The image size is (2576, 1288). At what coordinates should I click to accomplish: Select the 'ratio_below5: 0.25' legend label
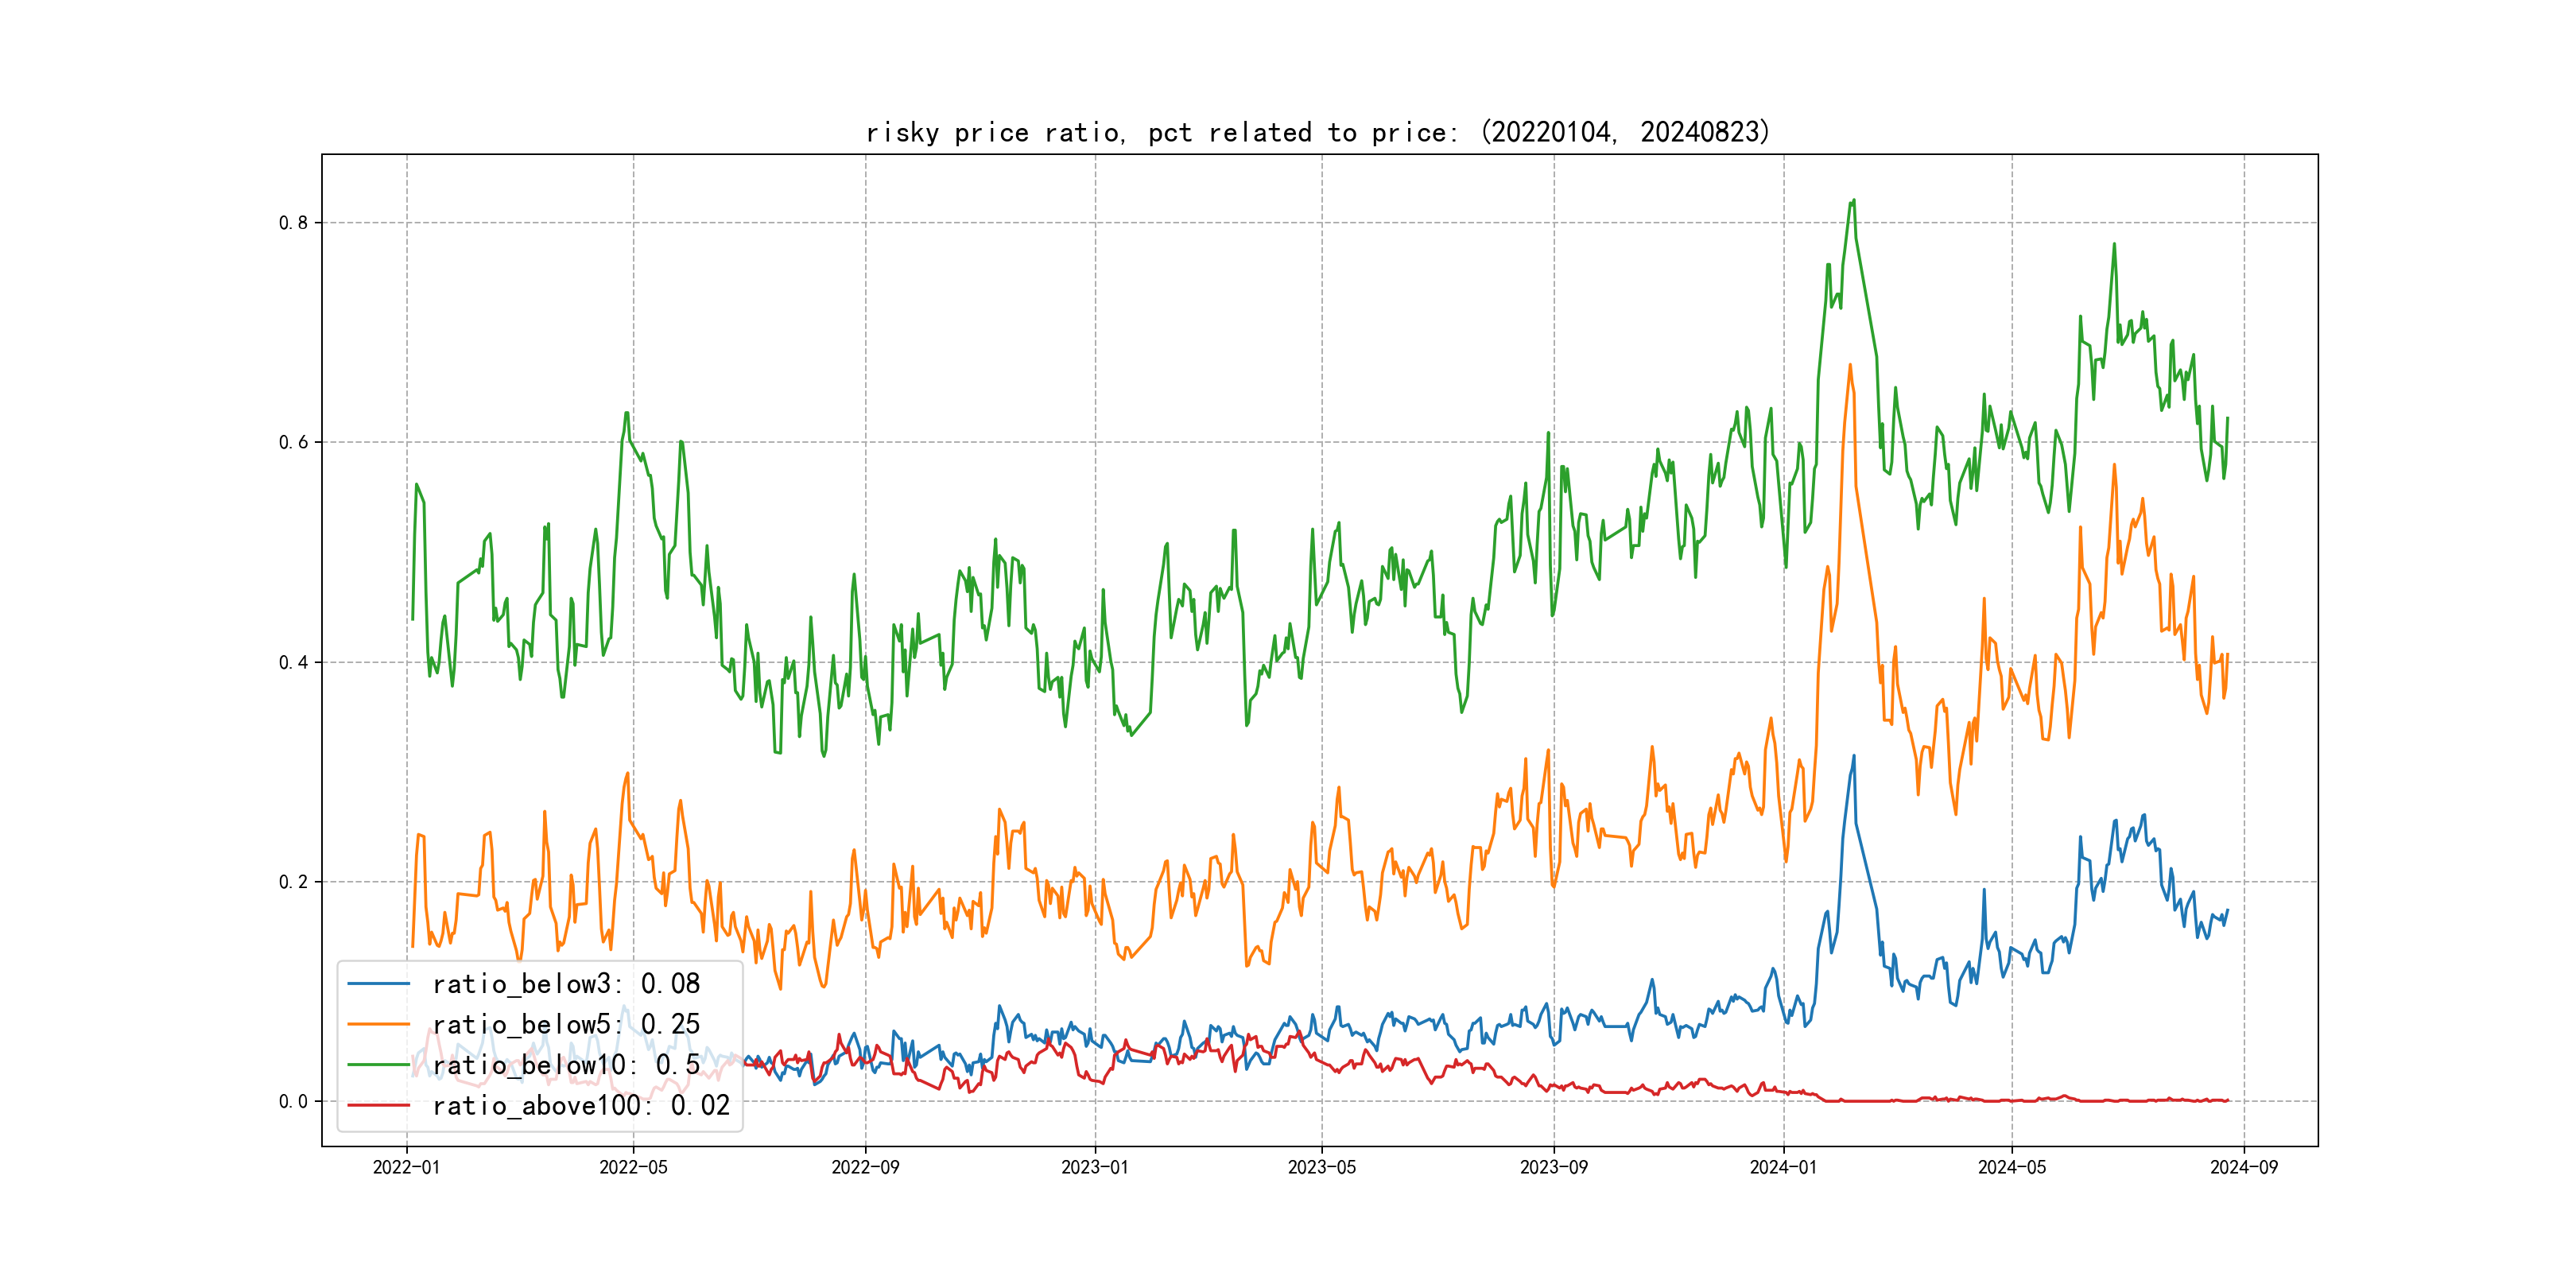coord(566,1024)
